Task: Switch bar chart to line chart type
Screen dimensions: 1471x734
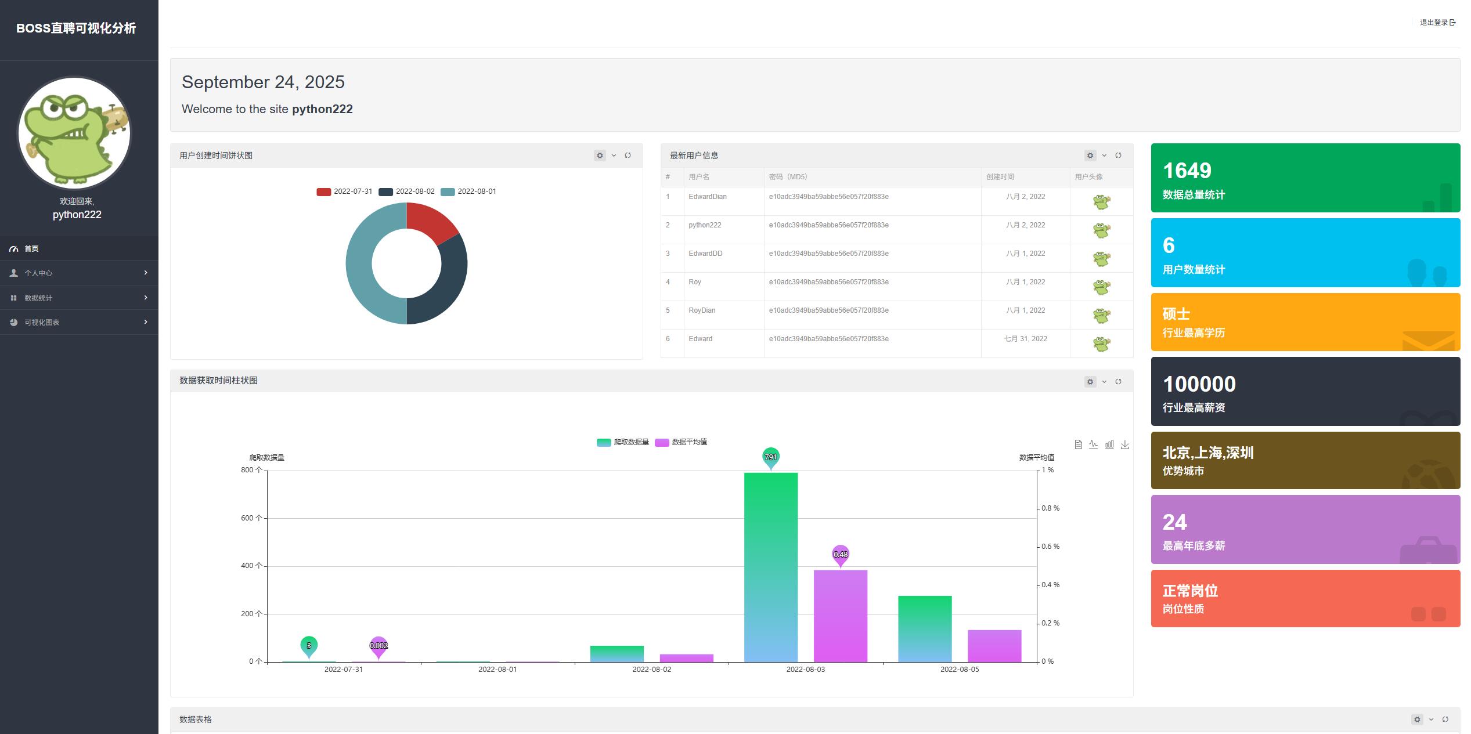Action: (1094, 444)
